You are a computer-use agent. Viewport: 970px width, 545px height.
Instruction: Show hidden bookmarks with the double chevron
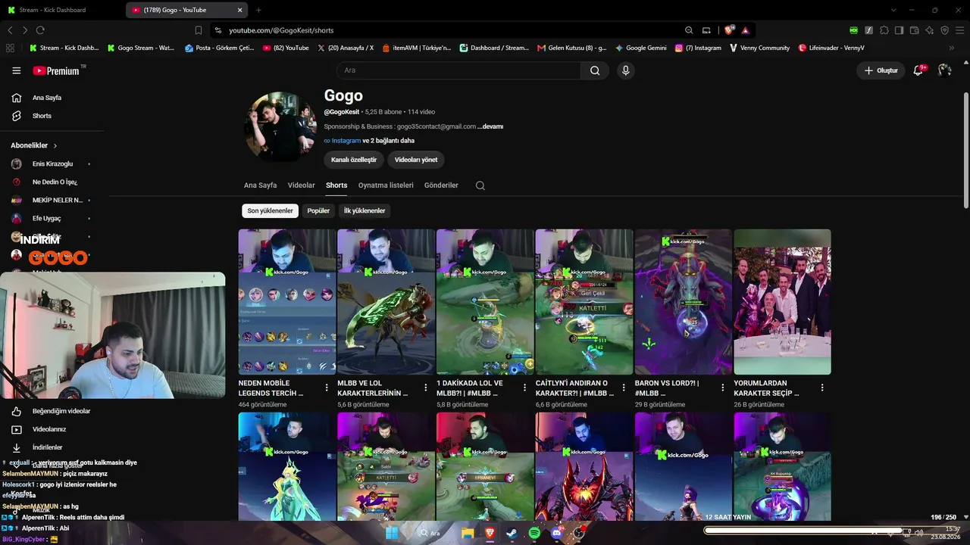click(952, 48)
